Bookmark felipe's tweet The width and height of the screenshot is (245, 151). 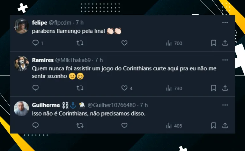coord(214,43)
